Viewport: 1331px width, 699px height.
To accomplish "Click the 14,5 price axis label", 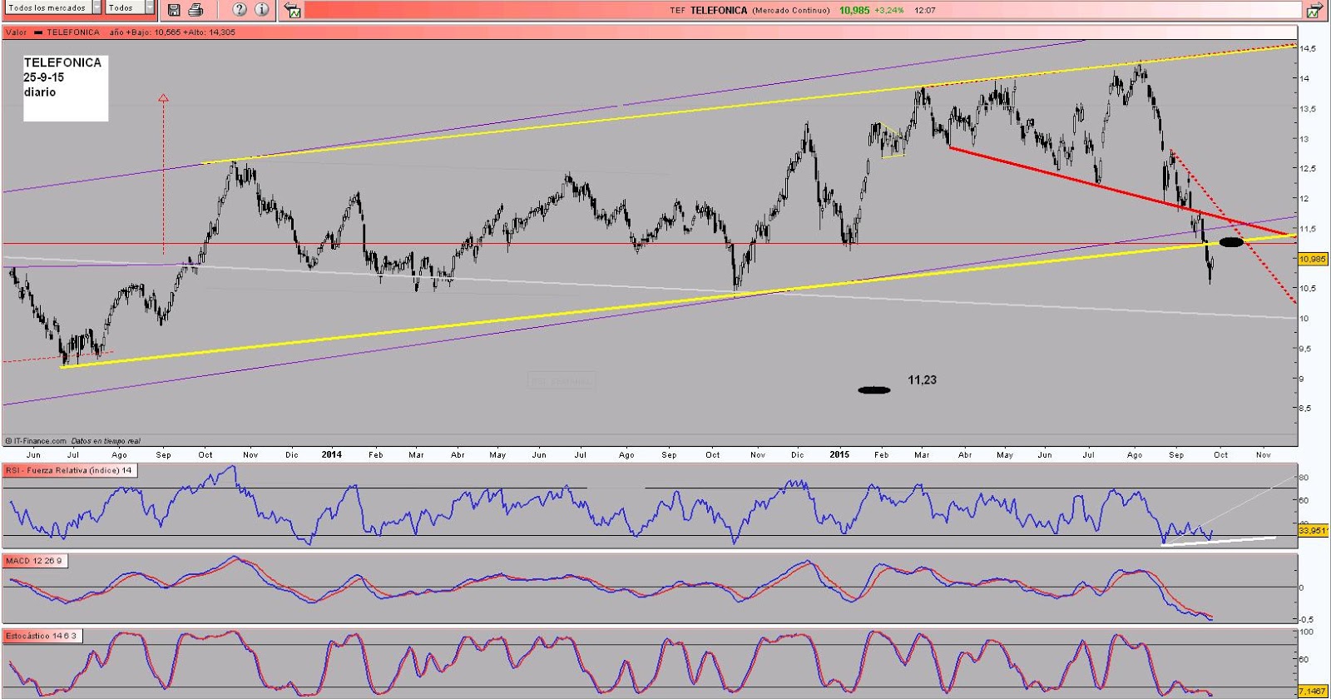I will pyautogui.click(x=1309, y=49).
